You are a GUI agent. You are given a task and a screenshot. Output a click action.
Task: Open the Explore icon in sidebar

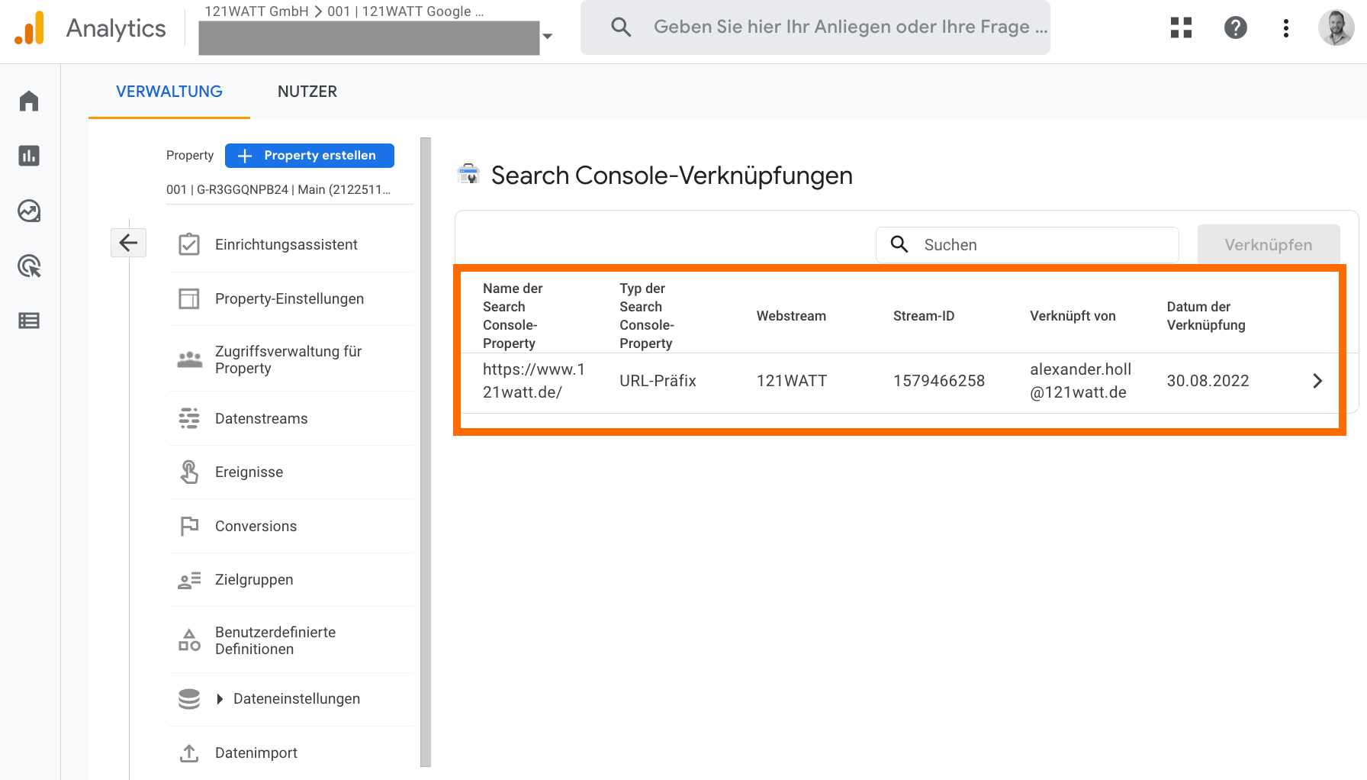pos(29,211)
